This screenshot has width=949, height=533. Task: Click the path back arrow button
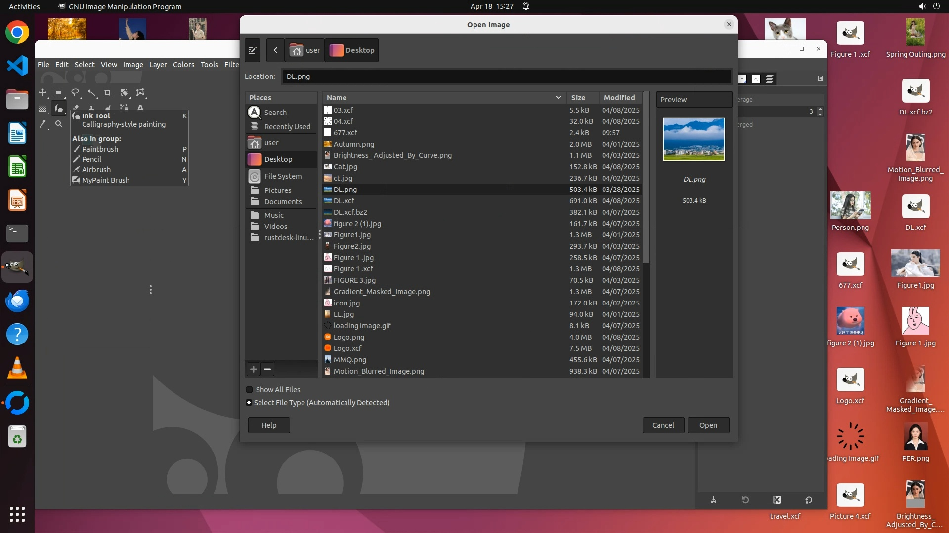pyautogui.click(x=275, y=50)
